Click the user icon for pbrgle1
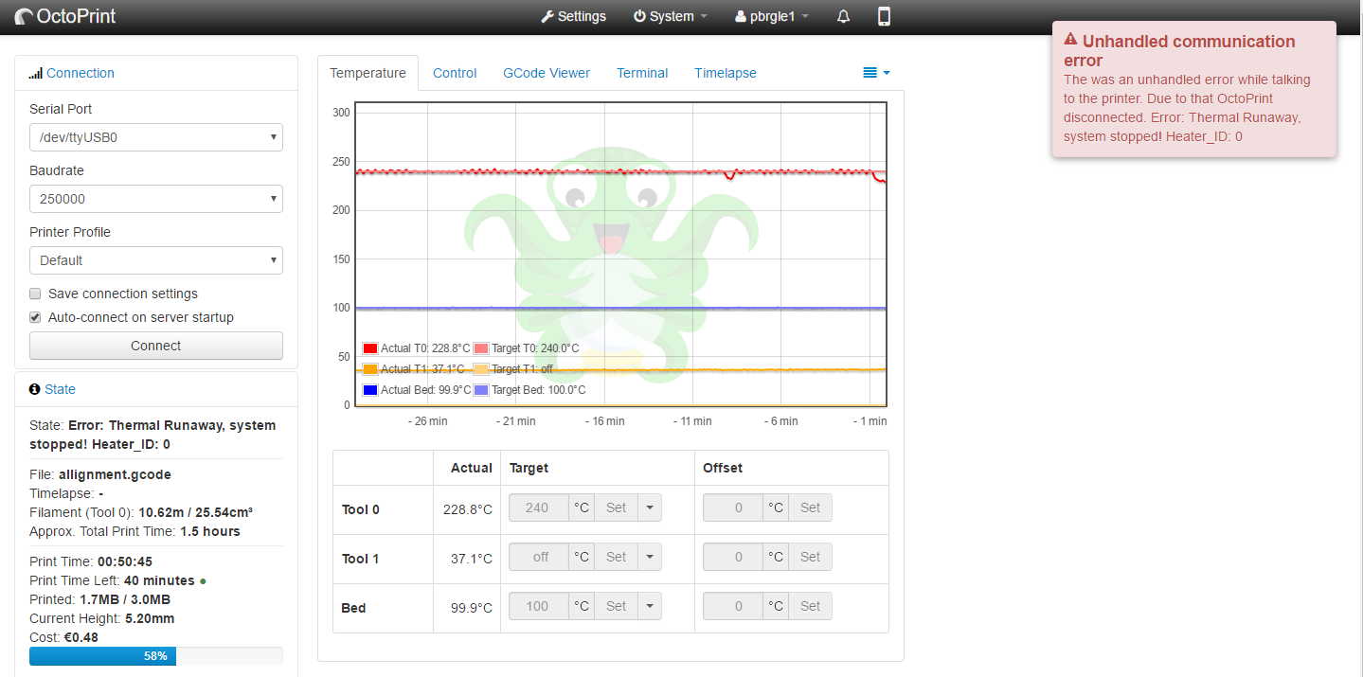This screenshot has width=1363, height=677. pos(741,17)
